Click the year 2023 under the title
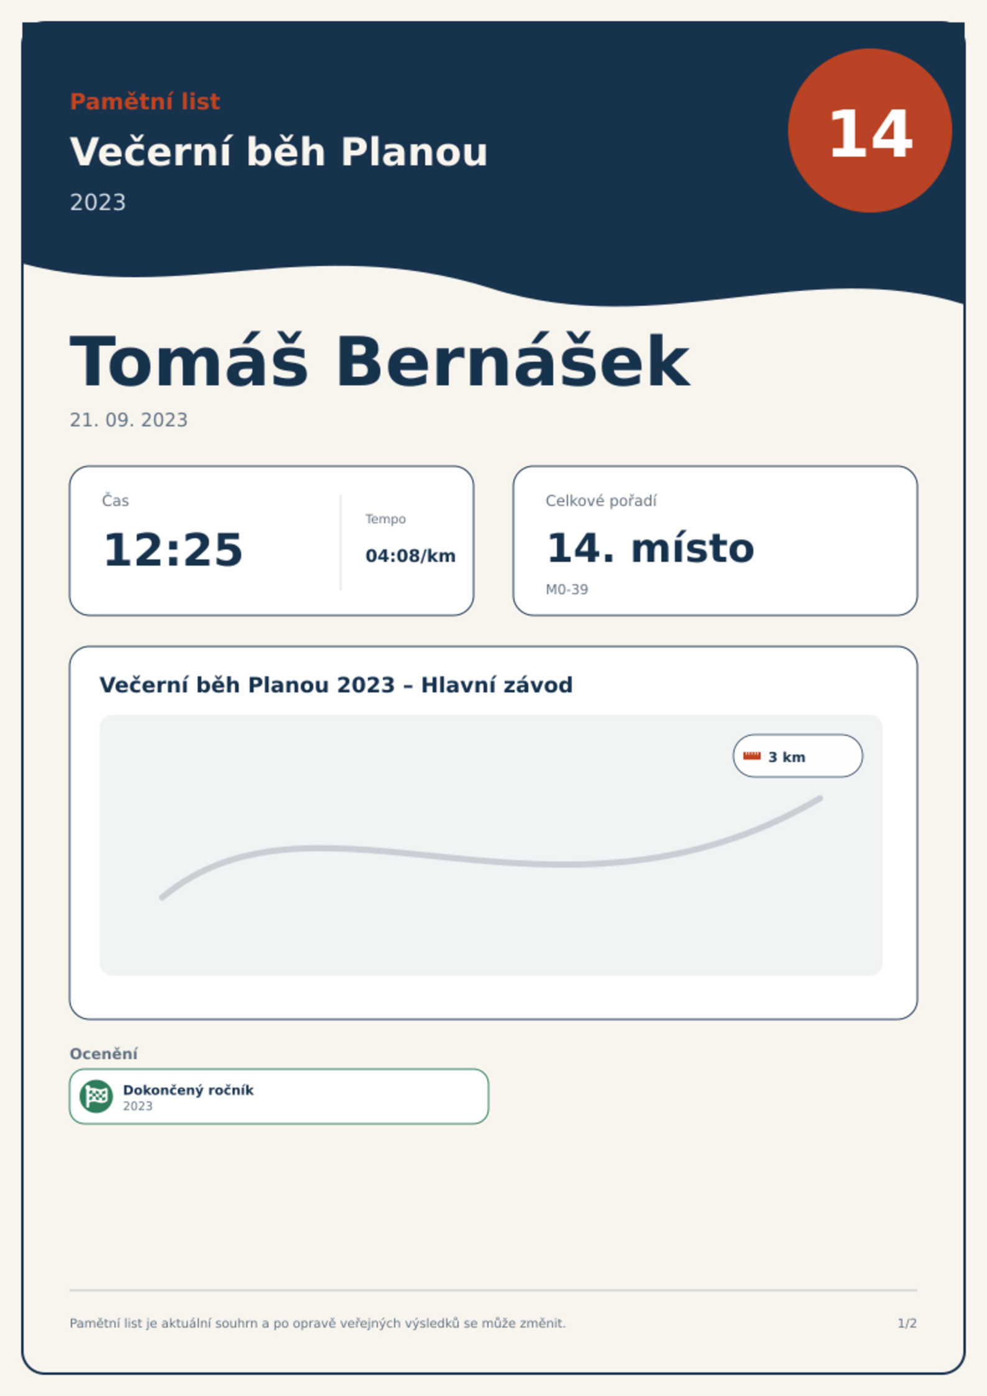Image resolution: width=987 pixels, height=1396 pixels. (98, 203)
